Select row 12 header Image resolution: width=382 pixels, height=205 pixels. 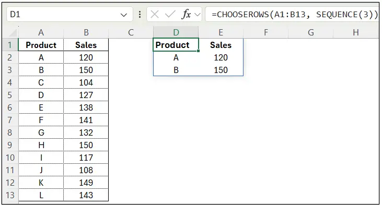pyautogui.click(x=10, y=183)
